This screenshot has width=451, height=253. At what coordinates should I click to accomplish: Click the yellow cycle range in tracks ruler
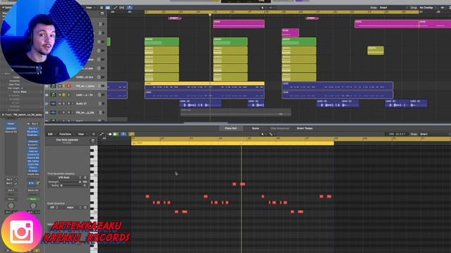[282, 12]
